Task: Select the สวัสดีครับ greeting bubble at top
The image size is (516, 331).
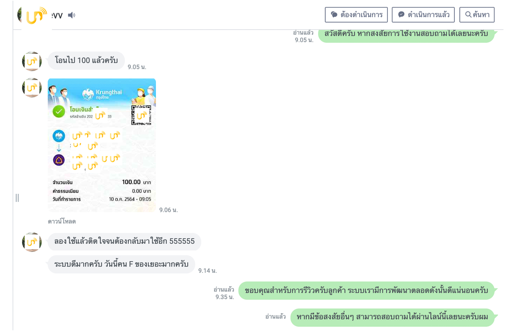Action: coord(406,34)
